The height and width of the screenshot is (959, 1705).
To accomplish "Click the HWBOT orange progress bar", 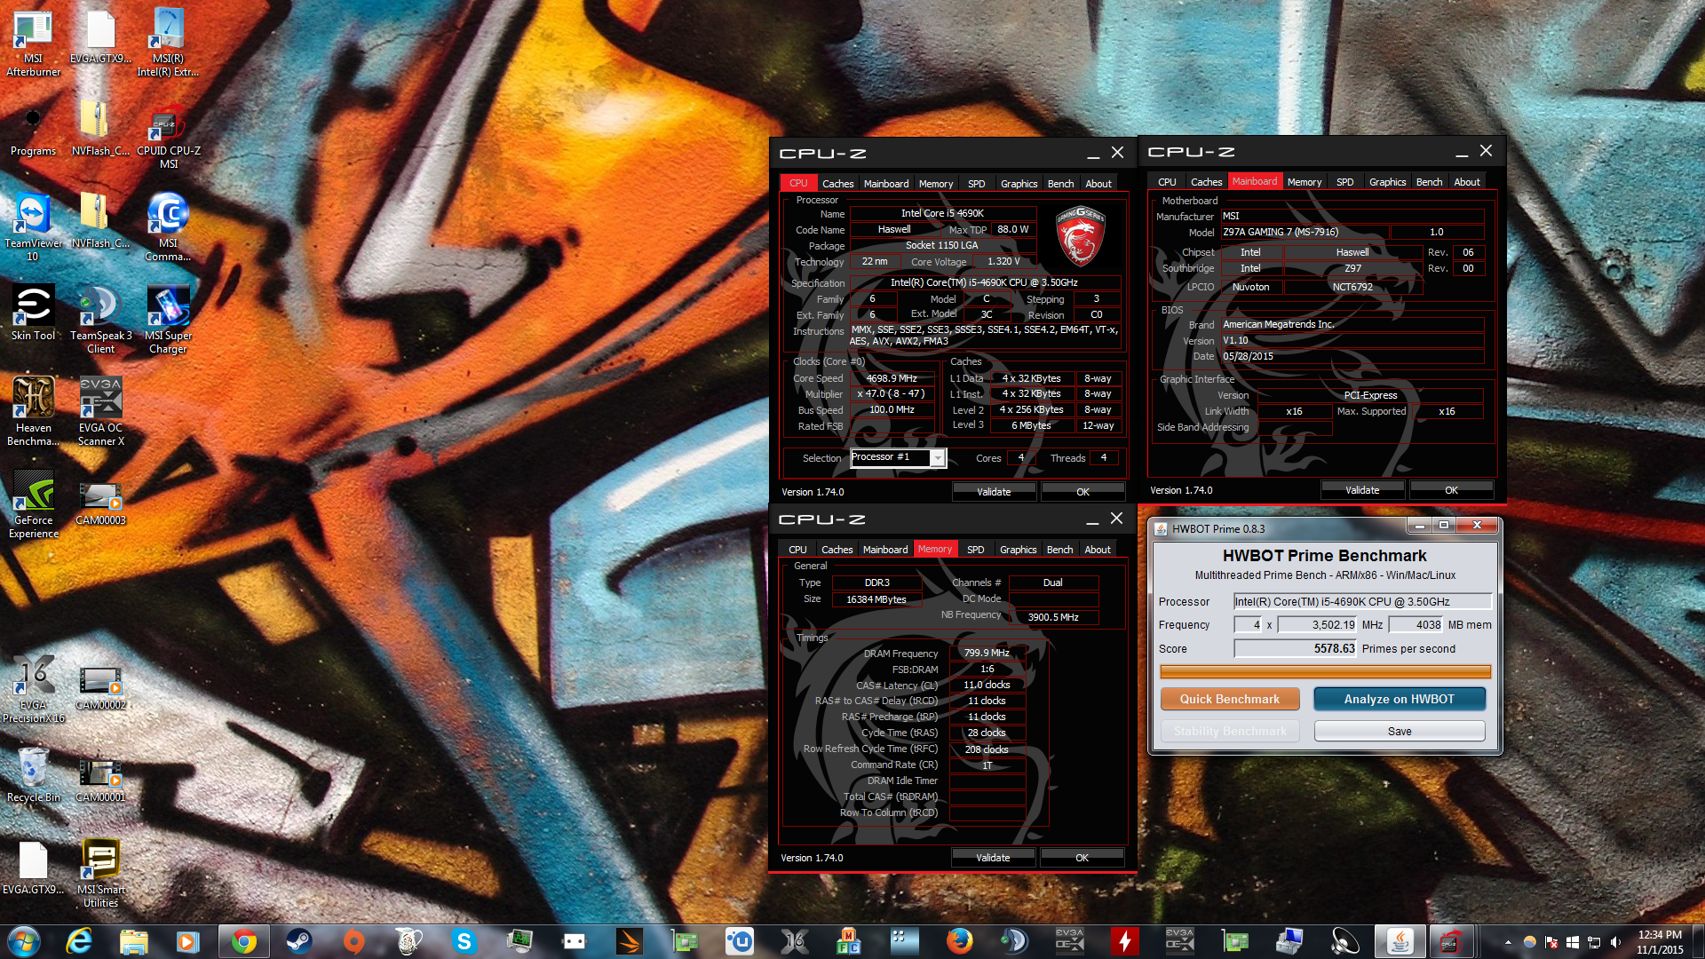I will (x=1325, y=672).
